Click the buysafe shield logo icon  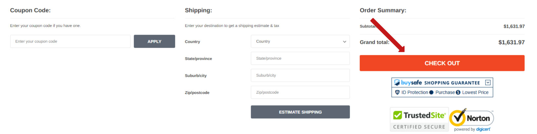(x=397, y=83)
